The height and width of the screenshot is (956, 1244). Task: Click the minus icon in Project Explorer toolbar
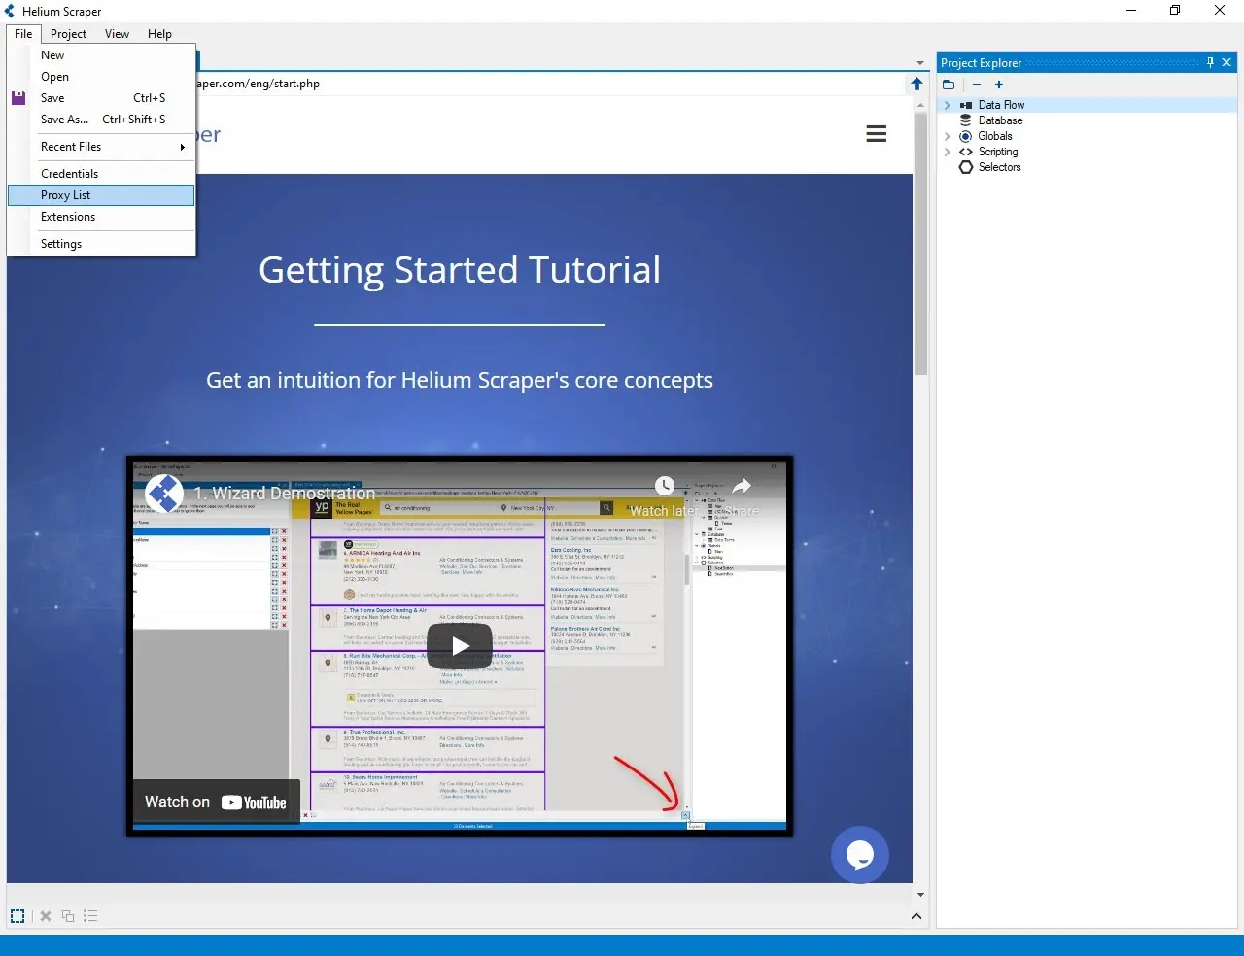coord(977,85)
